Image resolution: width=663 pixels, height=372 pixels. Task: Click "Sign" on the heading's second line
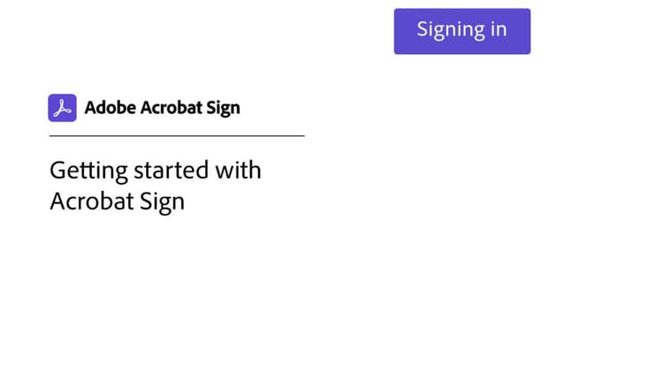[x=162, y=201]
